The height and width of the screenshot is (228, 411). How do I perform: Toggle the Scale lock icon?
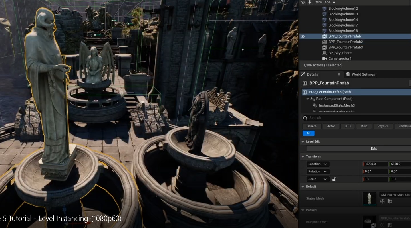coord(334,179)
